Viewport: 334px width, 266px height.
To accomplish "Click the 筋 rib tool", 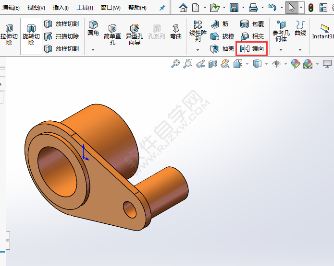I will [x=220, y=24].
